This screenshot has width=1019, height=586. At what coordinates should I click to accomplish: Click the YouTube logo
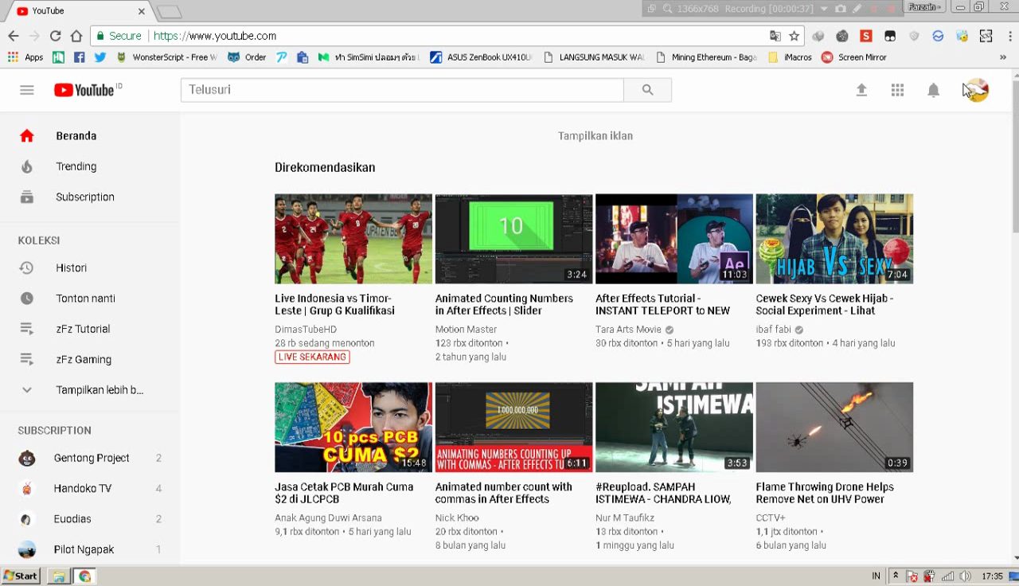84,90
